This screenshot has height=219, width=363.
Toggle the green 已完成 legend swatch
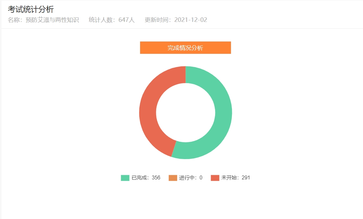pyautogui.click(x=125, y=178)
